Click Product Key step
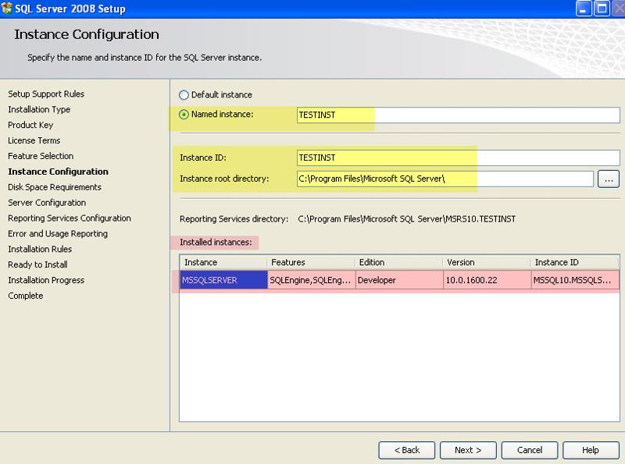The width and height of the screenshot is (625, 464). click(30, 125)
